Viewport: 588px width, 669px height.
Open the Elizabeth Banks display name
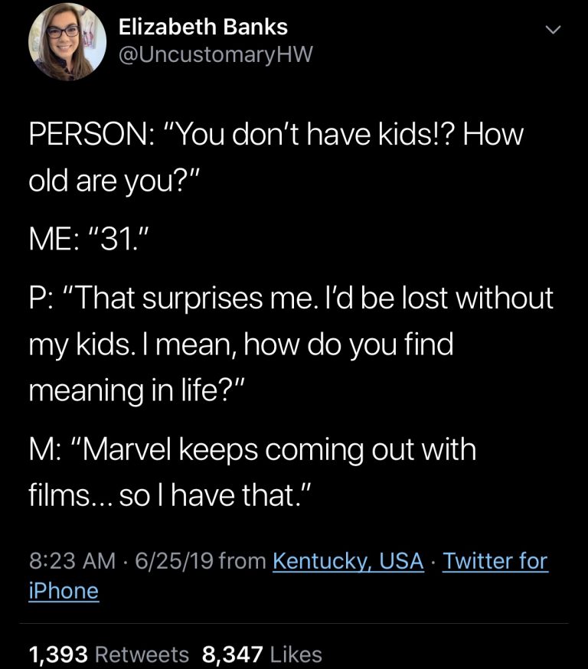coord(203,28)
